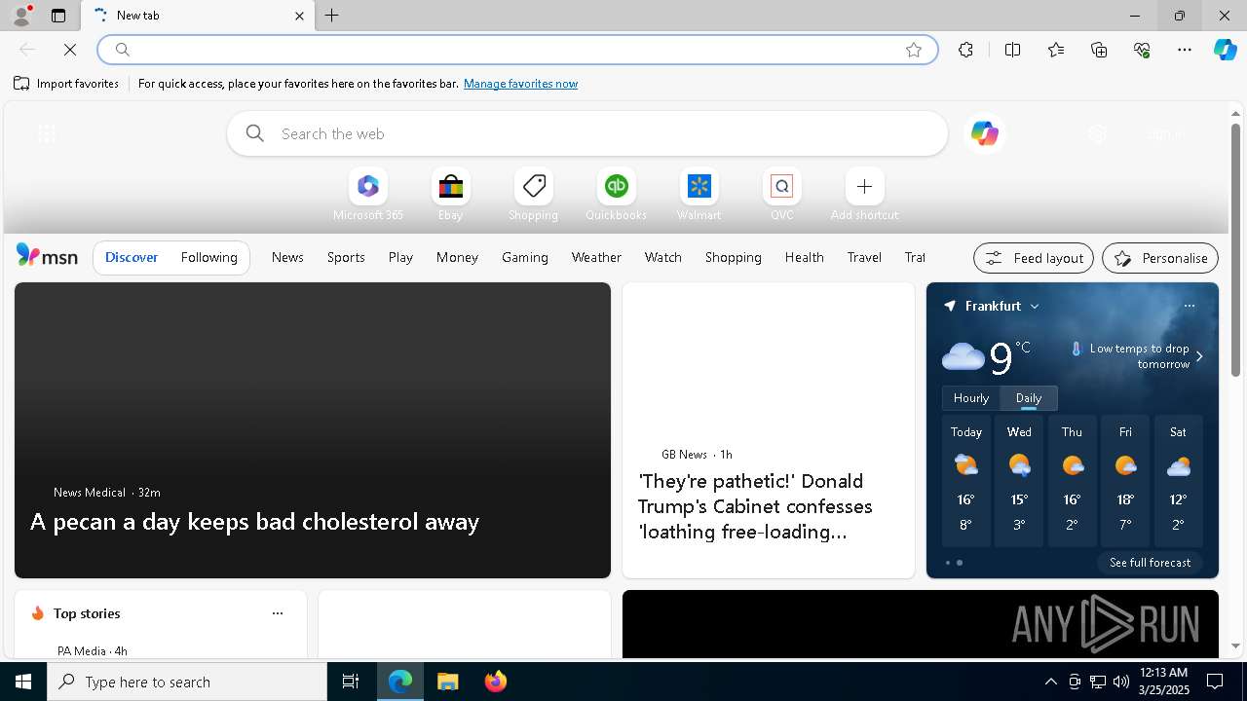
Task: Switch weather to Hourly view
Action: coord(971,398)
